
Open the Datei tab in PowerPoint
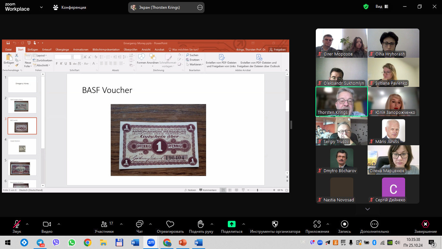[x=8, y=50]
